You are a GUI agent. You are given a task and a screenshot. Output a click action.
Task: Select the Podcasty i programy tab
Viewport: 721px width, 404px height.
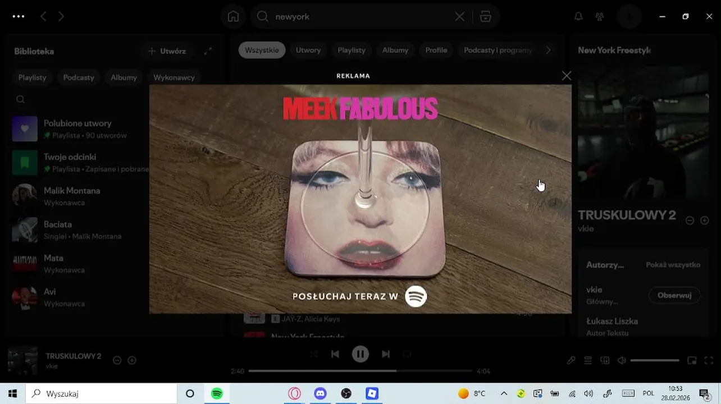498,50
